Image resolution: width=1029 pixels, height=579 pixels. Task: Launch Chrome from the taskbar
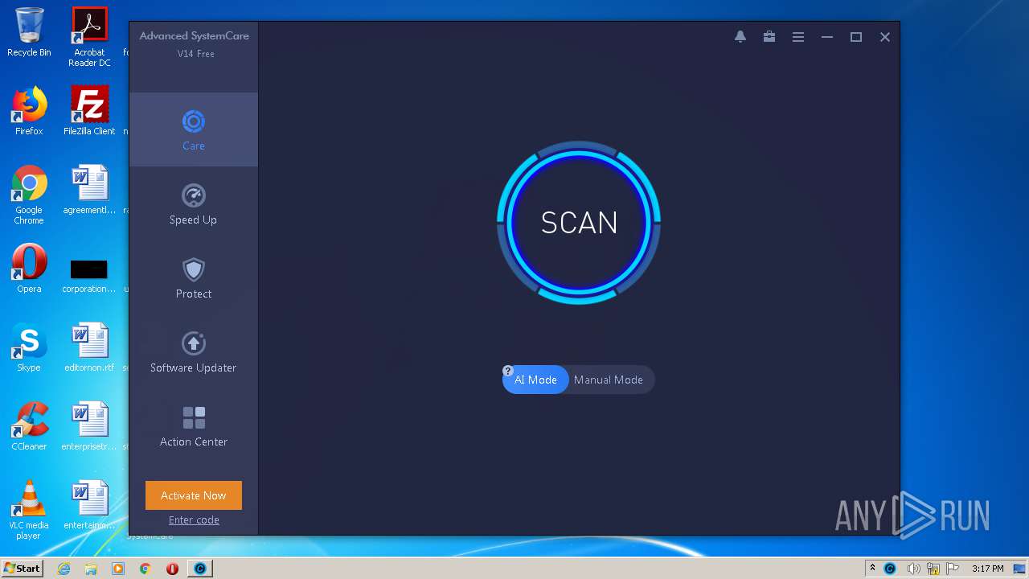click(x=146, y=569)
